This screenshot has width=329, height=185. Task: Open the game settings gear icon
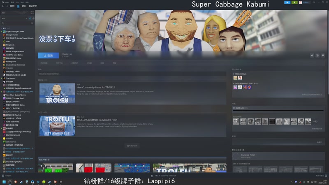(x=312, y=55)
